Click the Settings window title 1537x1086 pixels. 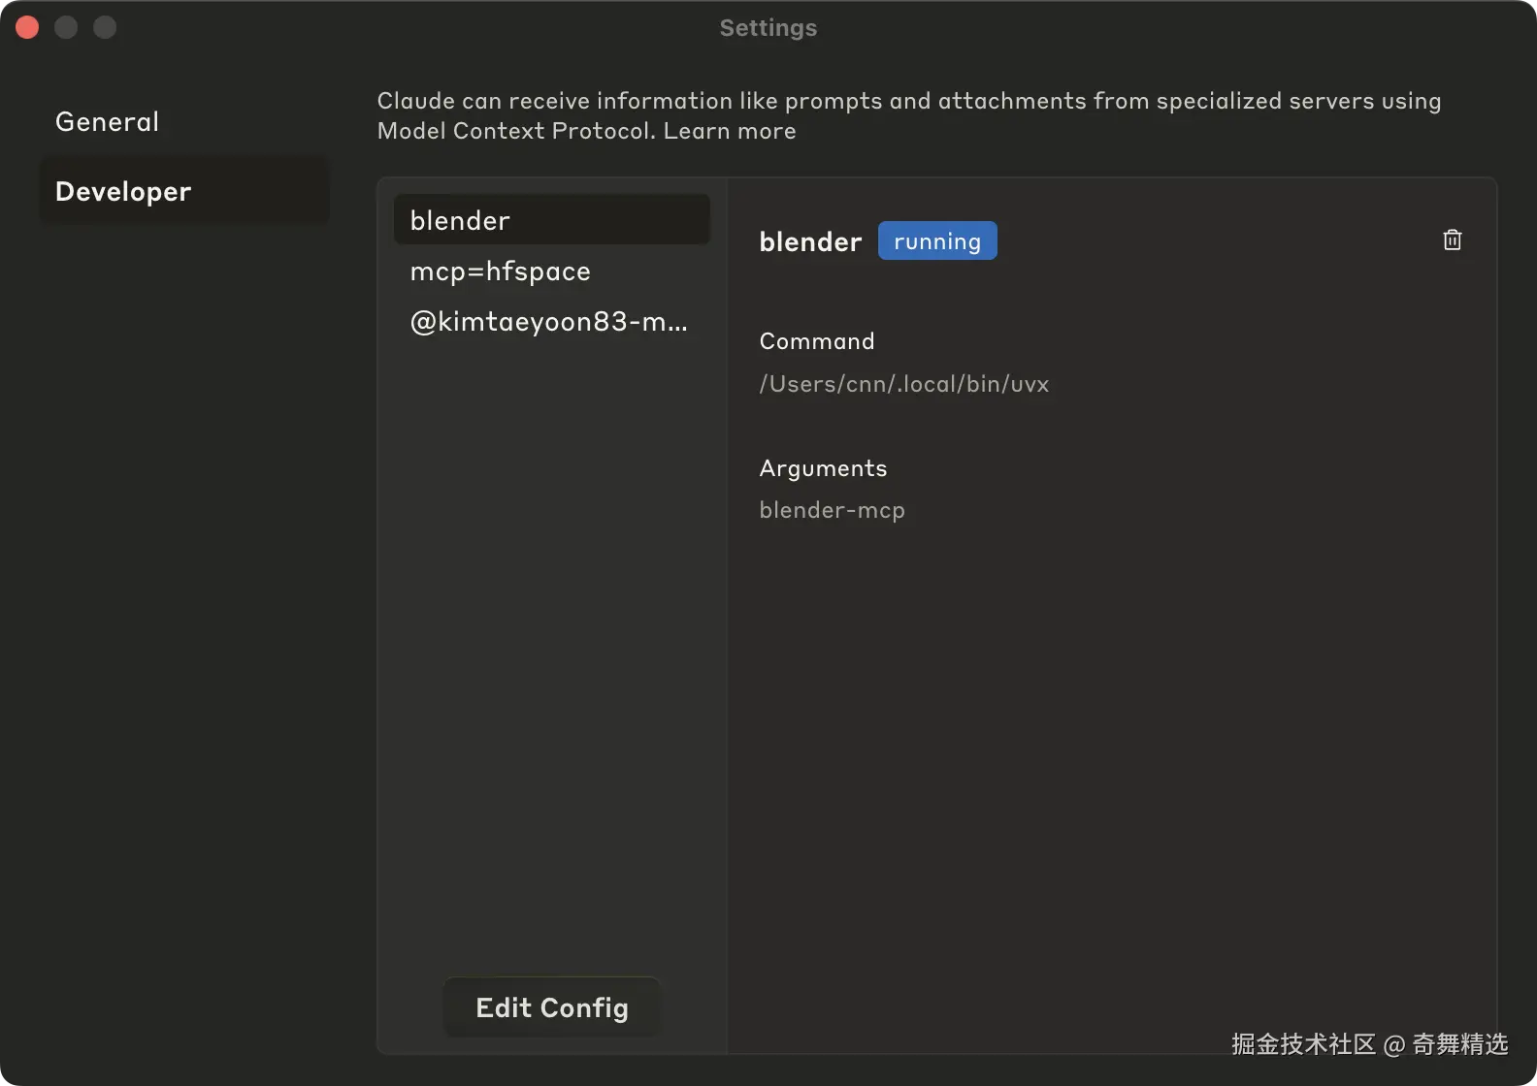tap(768, 28)
